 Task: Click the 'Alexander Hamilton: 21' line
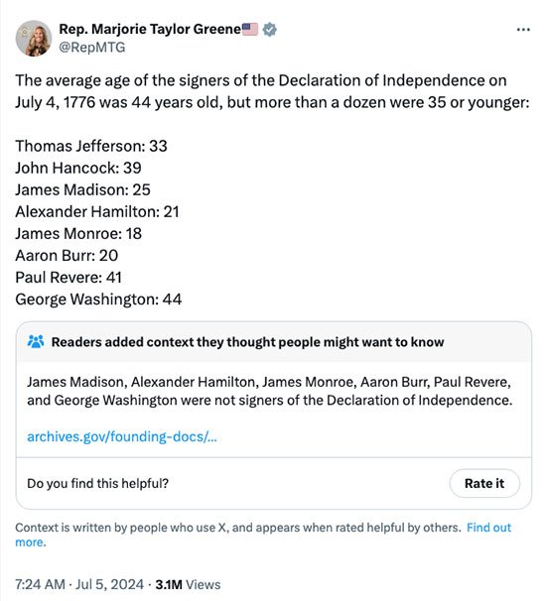pyautogui.click(x=97, y=211)
